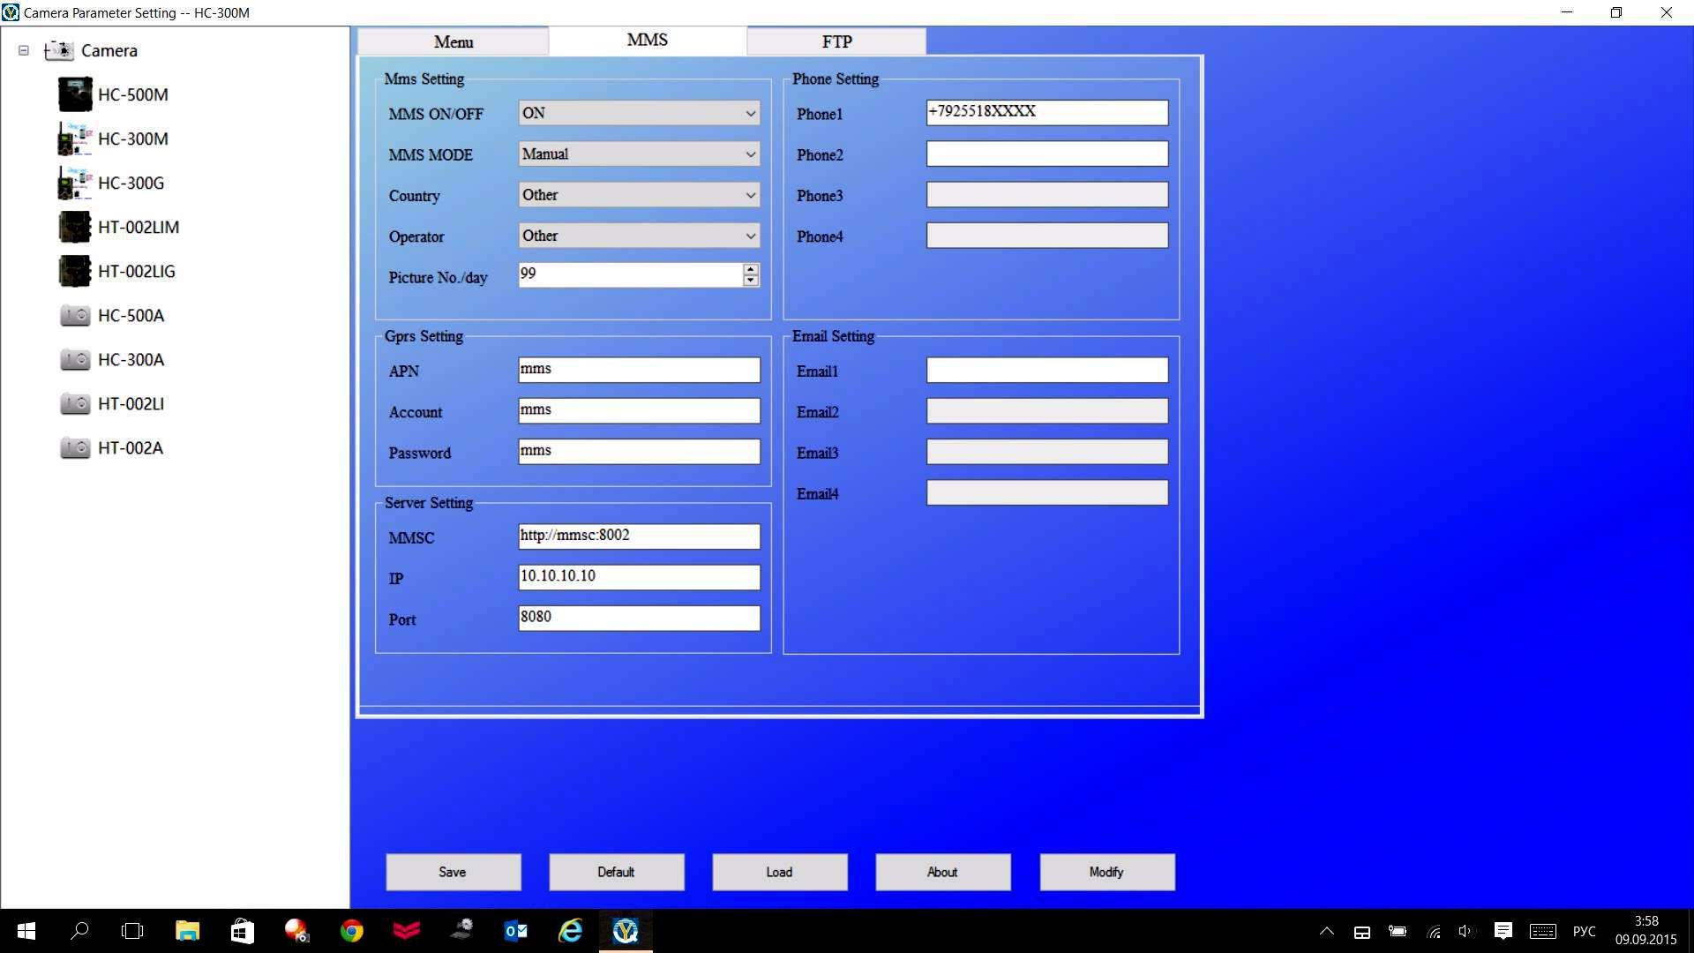Click the Modify button

pyautogui.click(x=1106, y=870)
